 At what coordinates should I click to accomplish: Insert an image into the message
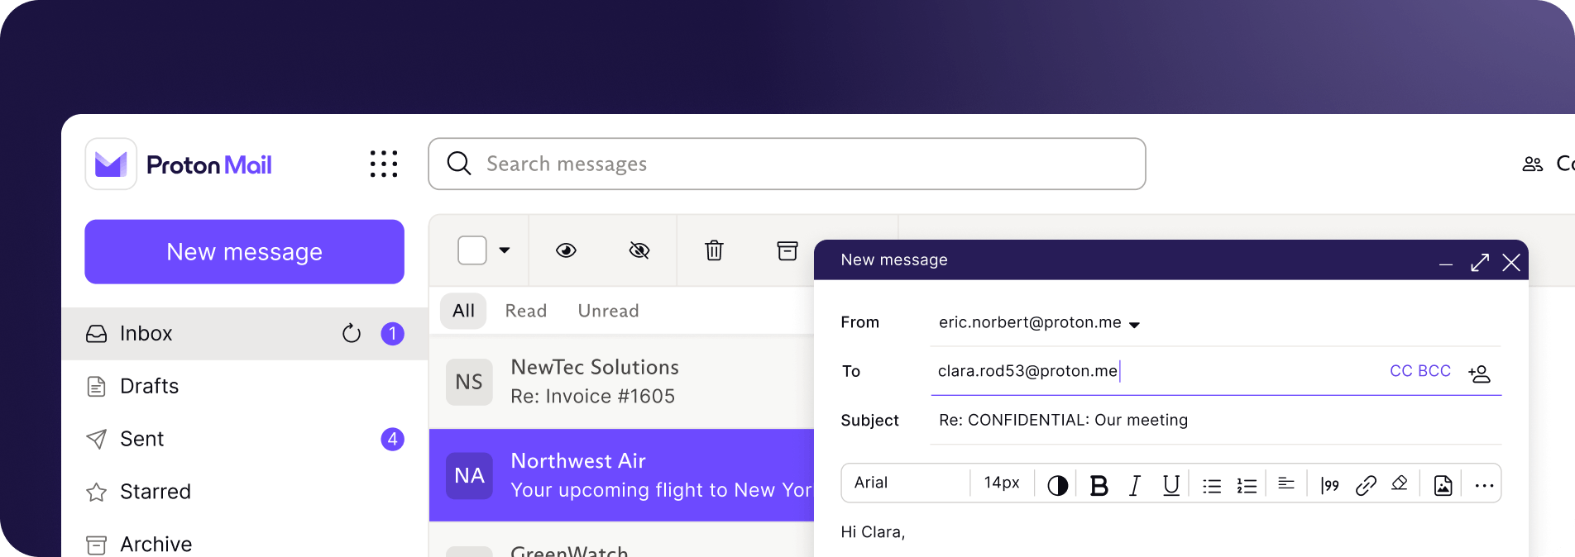pyautogui.click(x=1443, y=486)
